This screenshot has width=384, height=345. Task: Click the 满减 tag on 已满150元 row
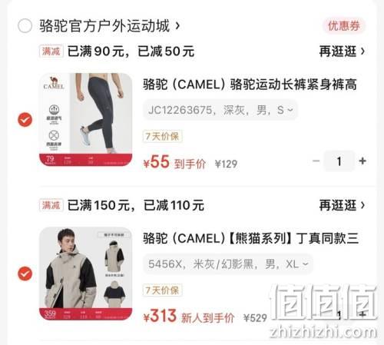click(x=51, y=205)
